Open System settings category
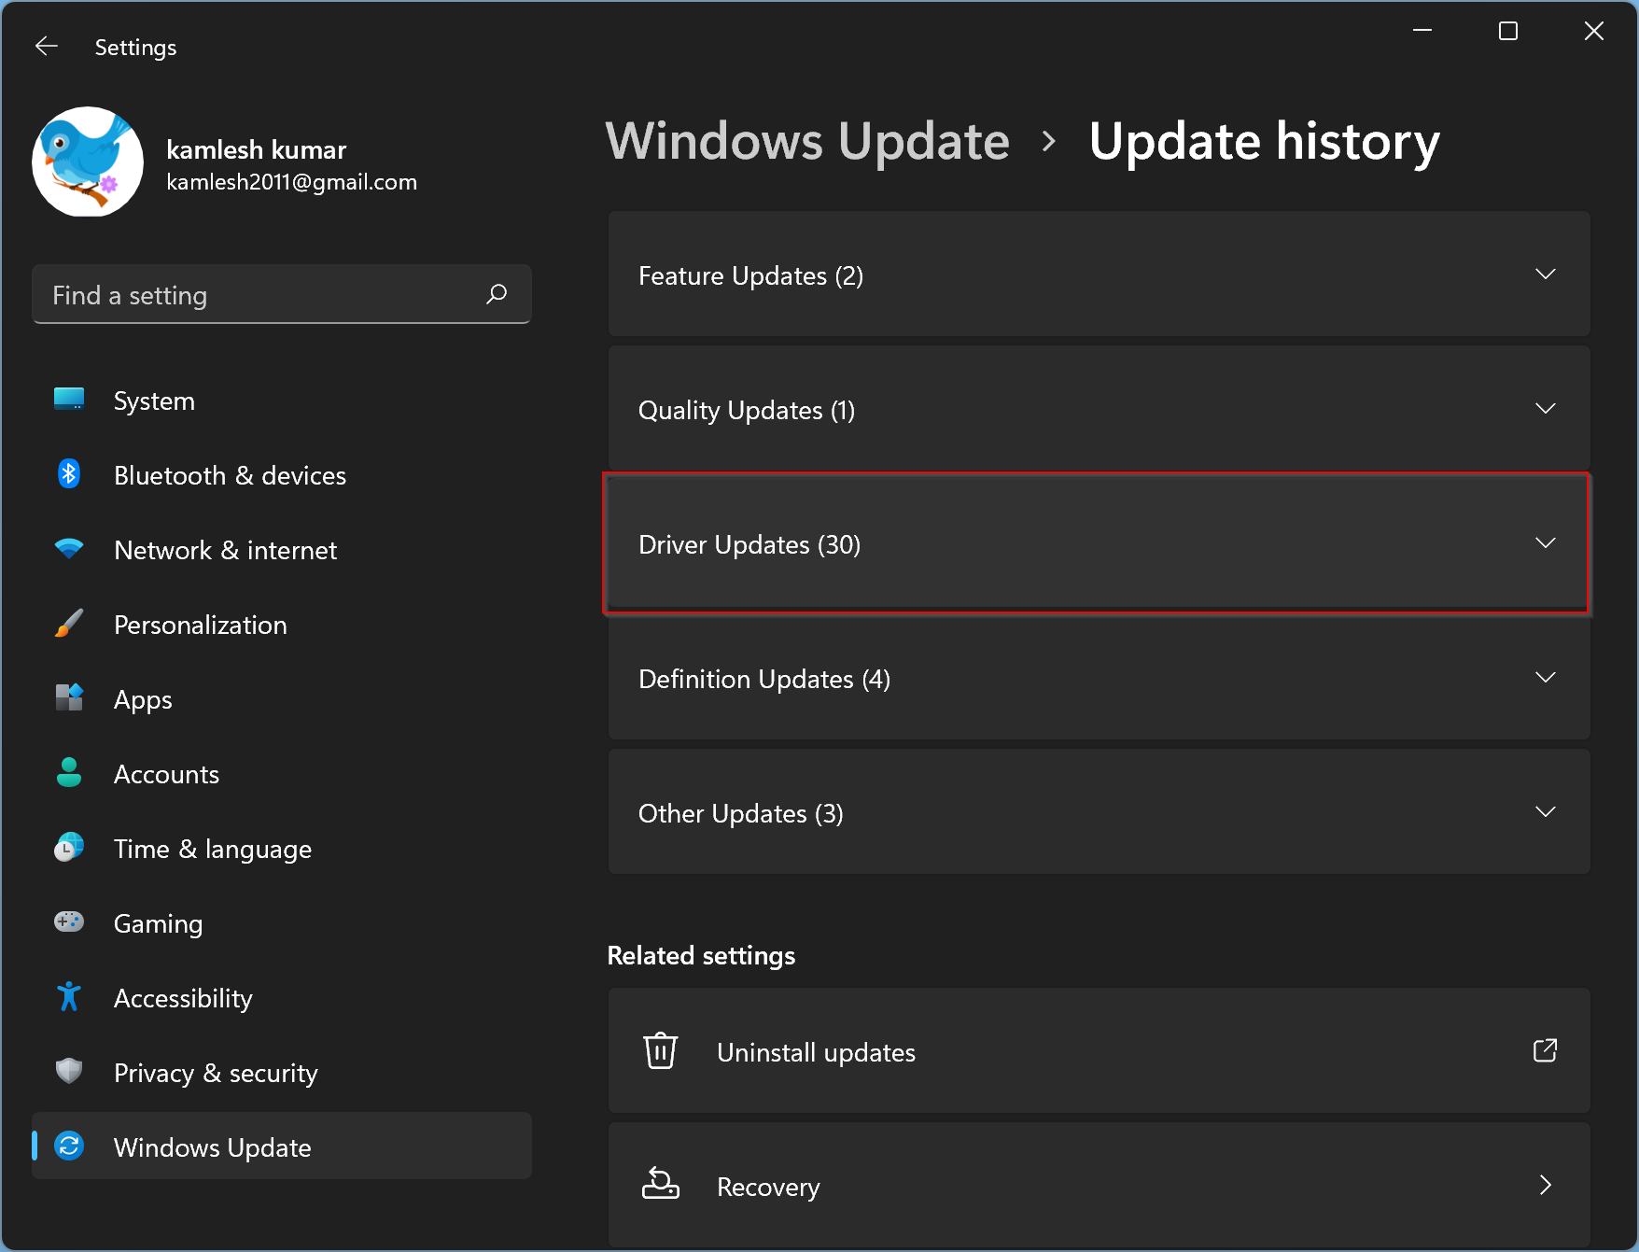Image resolution: width=1639 pixels, height=1252 pixels. click(x=282, y=401)
